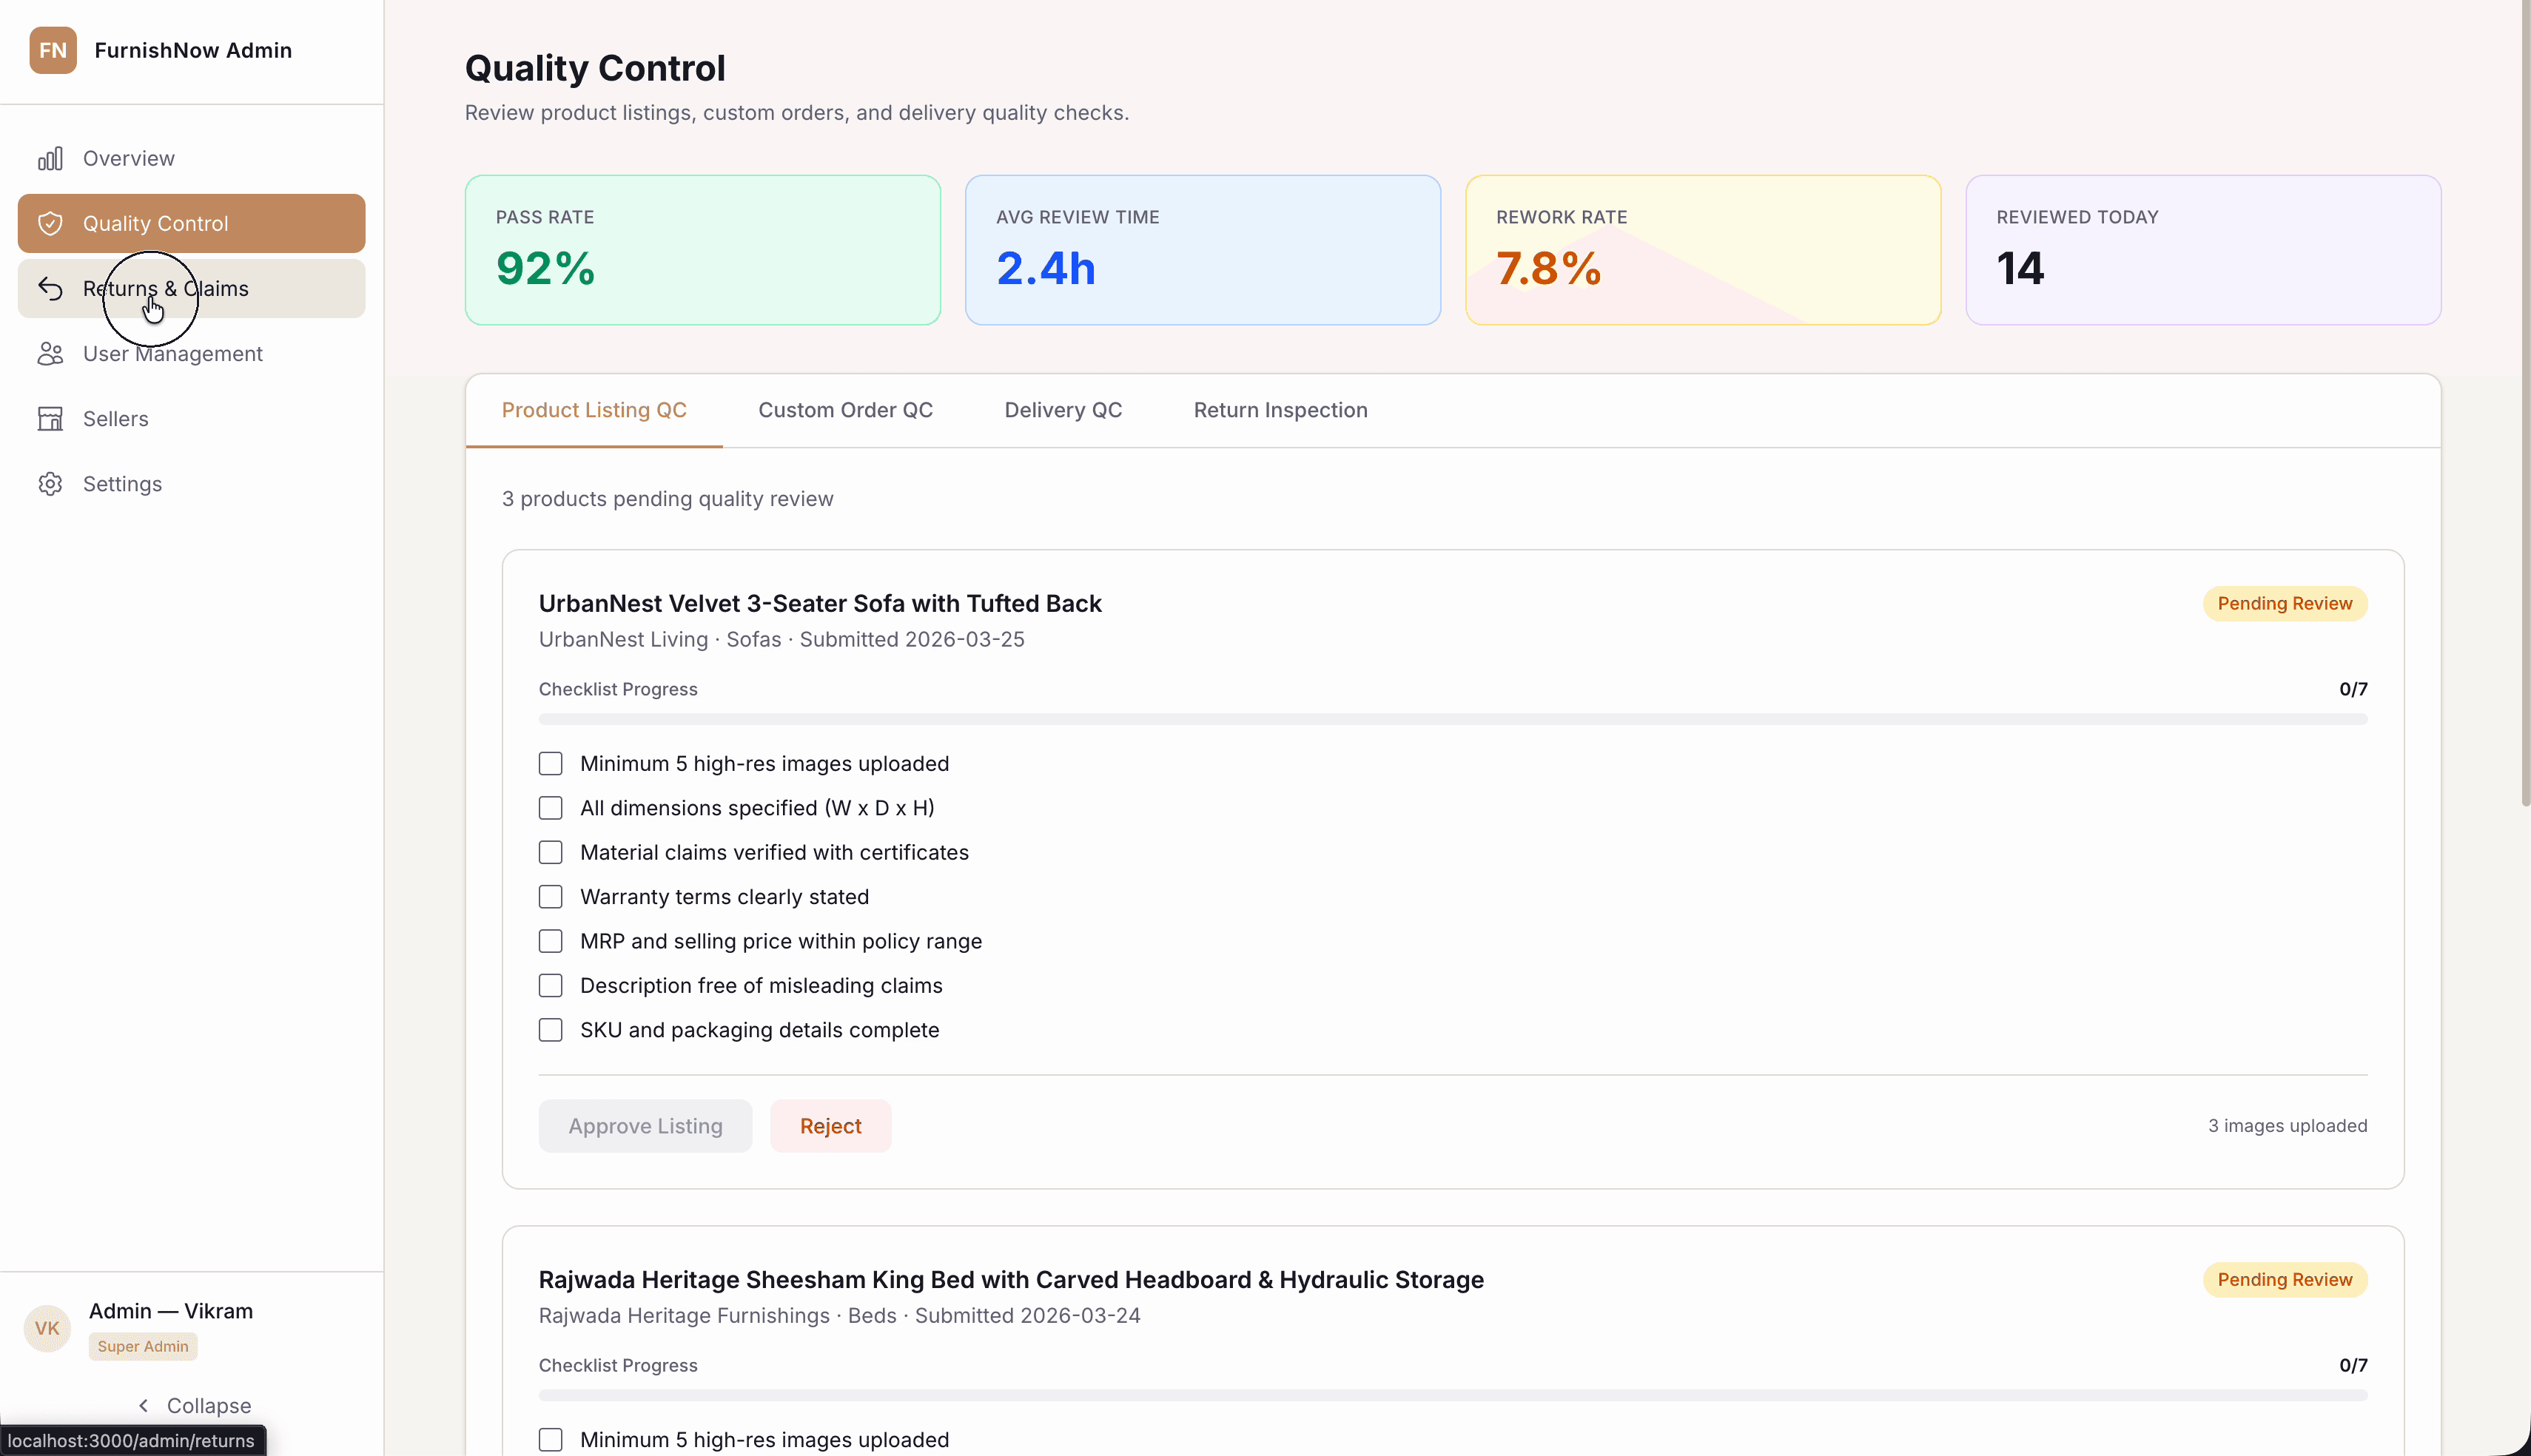Click the VK admin avatar
The height and width of the screenshot is (1456, 2531).
[46, 1328]
